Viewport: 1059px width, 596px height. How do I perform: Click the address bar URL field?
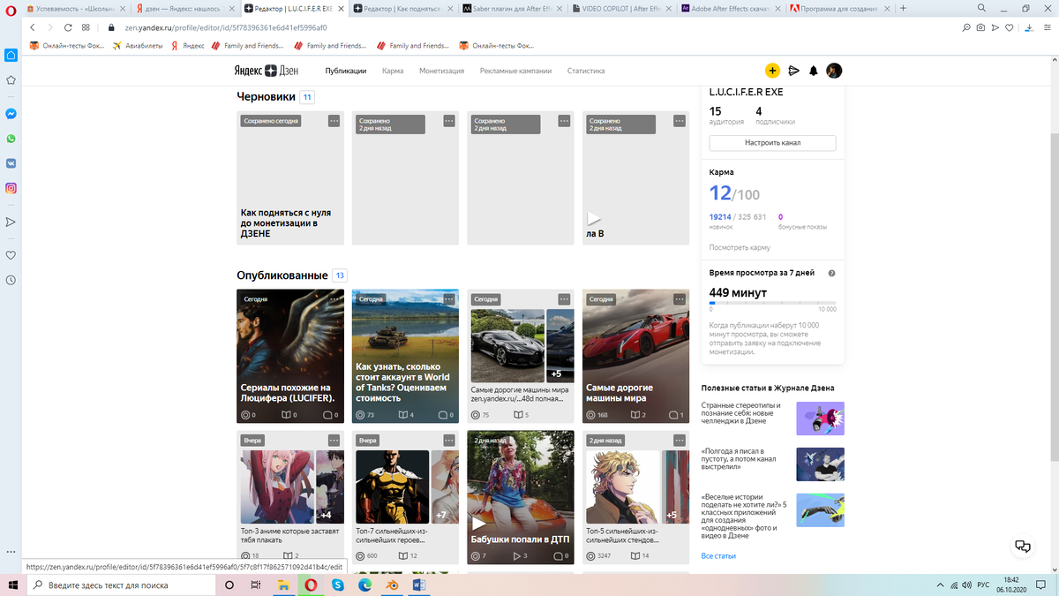pos(529,27)
